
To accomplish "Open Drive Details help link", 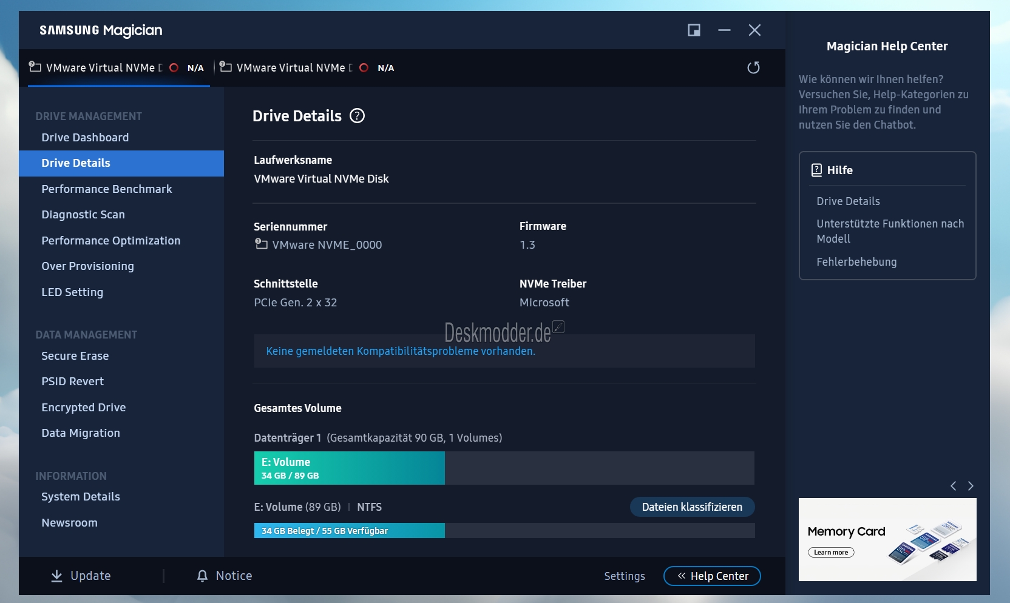I will point(848,201).
